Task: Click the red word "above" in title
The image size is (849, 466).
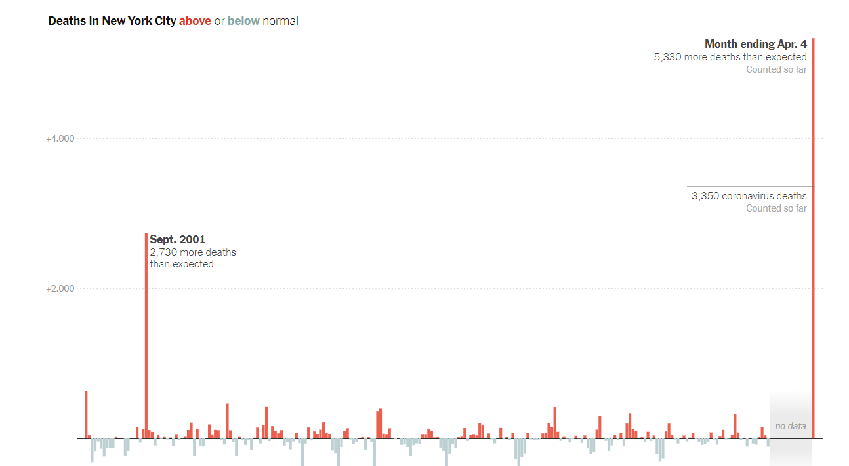Action: pyautogui.click(x=195, y=21)
